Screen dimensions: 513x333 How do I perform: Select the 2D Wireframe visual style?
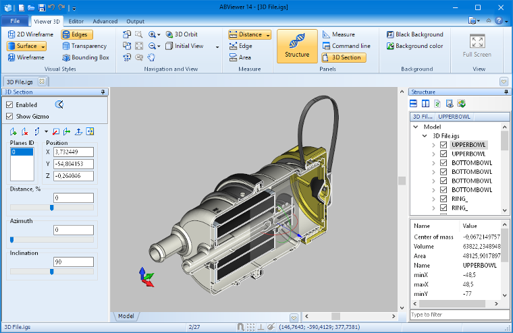point(30,34)
